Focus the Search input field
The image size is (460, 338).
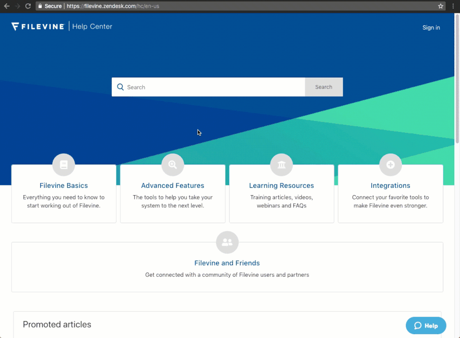tap(208, 87)
